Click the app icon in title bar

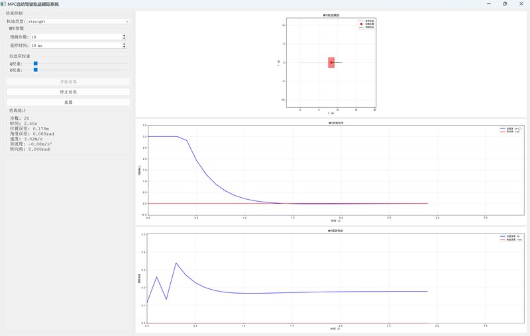[x=3, y=4]
